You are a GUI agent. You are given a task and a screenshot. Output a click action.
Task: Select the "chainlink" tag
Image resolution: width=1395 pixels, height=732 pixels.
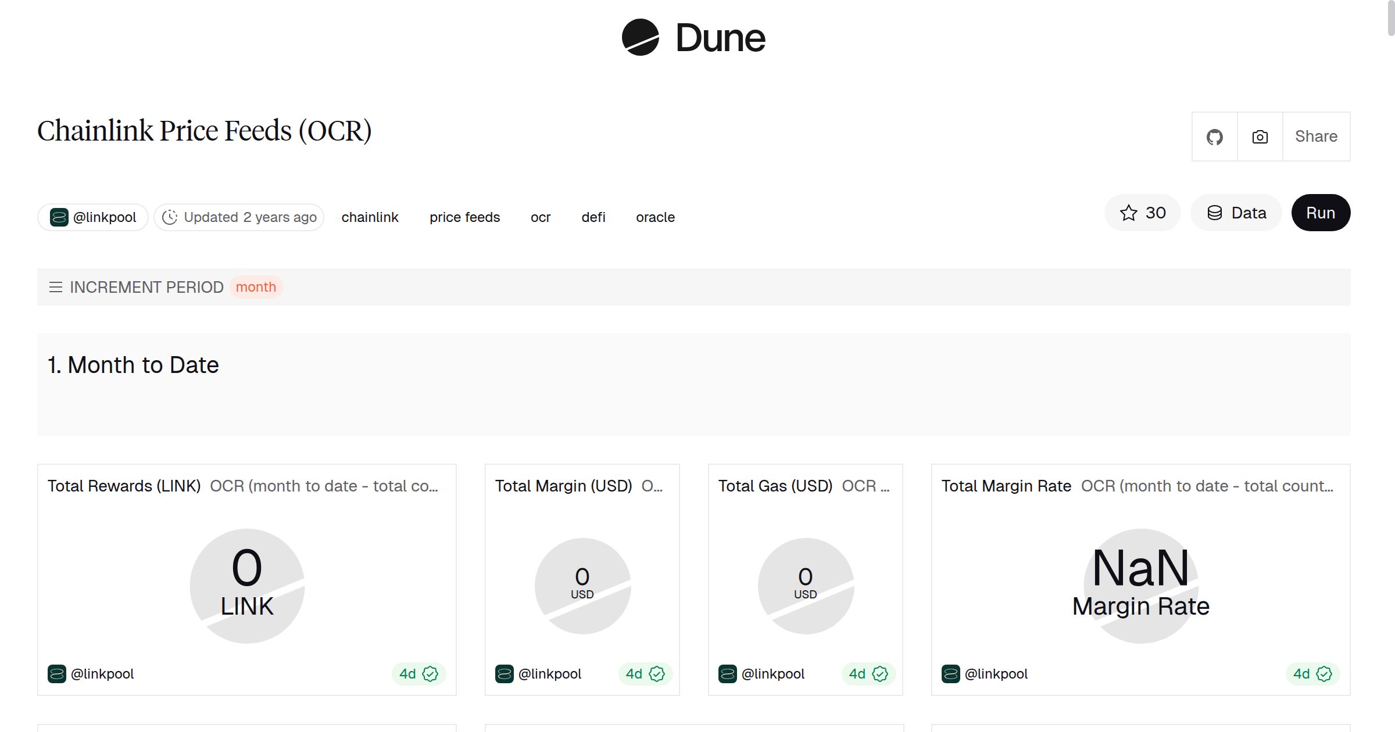coord(370,217)
